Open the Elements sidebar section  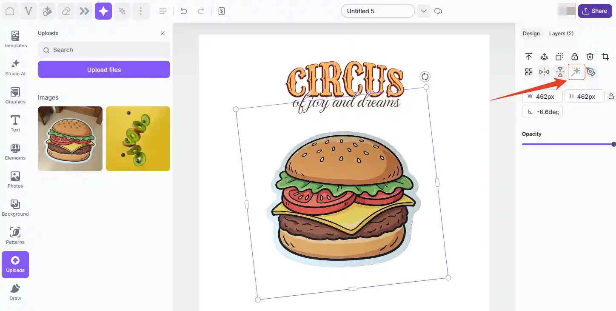15,152
